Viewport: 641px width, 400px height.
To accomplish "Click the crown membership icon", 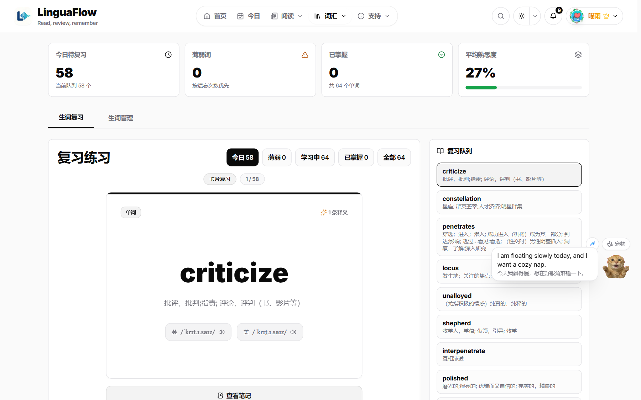I will (606, 16).
